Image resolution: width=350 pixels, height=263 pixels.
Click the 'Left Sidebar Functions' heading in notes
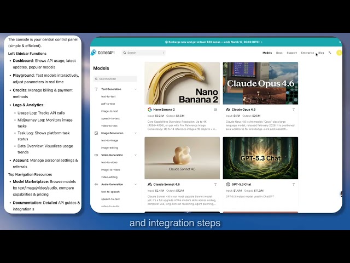point(27,54)
